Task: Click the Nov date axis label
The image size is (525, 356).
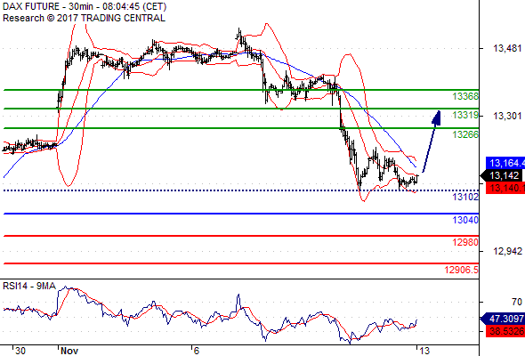Action: click(69, 351)
